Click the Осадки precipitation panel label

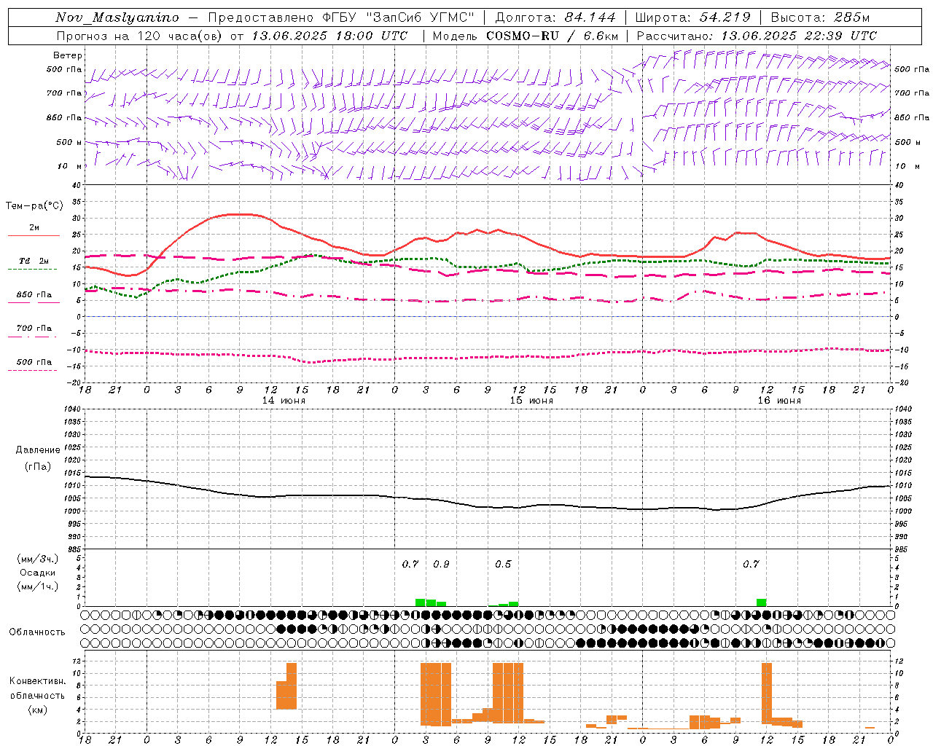[38, 573]
